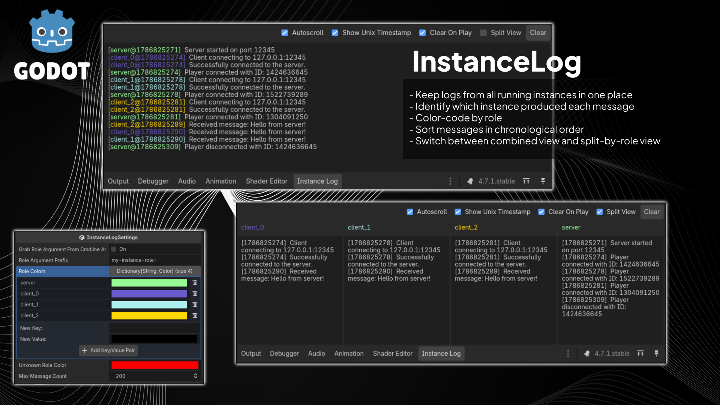Disable the checked Split View checkbox
This screenshot has width=720, height=405.
[x=600, y=212]
